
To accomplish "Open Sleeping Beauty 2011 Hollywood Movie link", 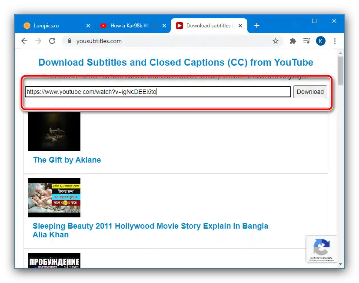I will click(150, 230).
